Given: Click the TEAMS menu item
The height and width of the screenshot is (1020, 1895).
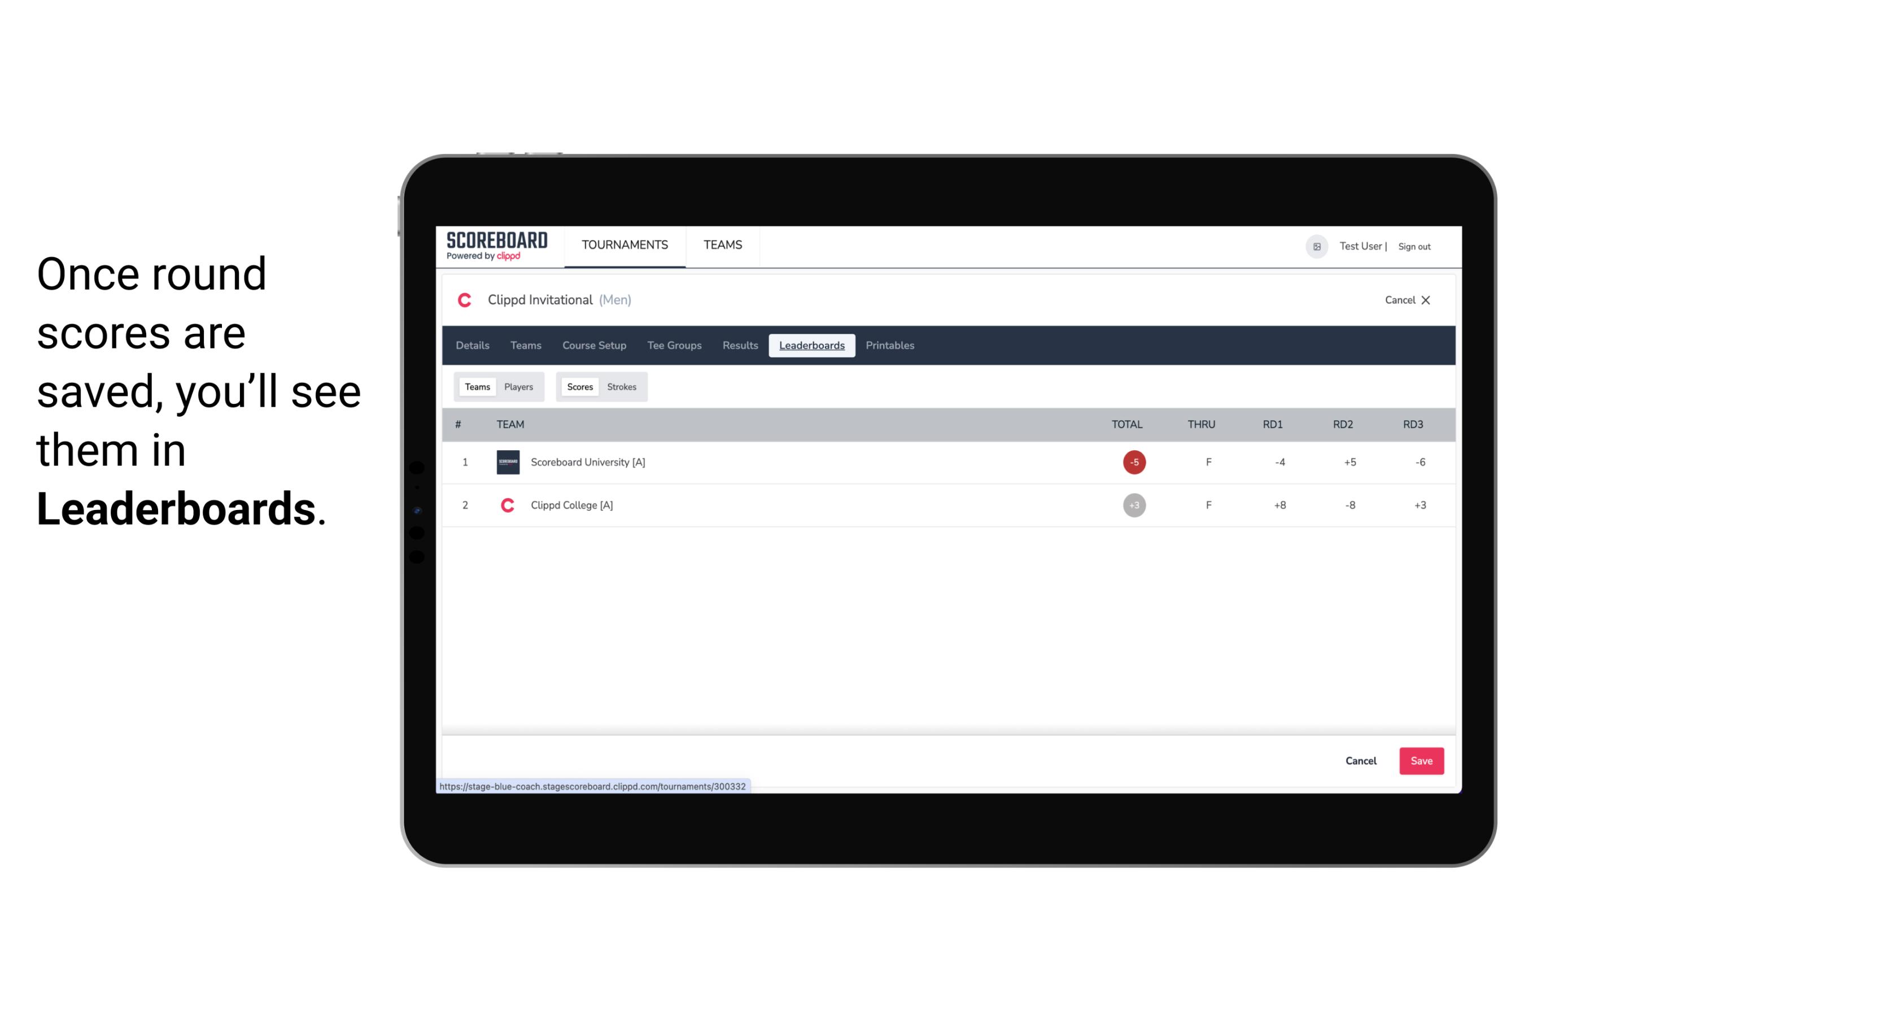Looking at the screenshot, I should tap(722, 245).
